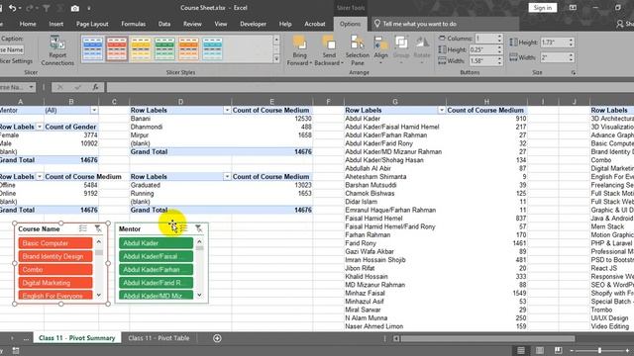Switch to Class 11 - Pivot Table sheet
This screenshot has width=634, height=356.
click(158, 338)
